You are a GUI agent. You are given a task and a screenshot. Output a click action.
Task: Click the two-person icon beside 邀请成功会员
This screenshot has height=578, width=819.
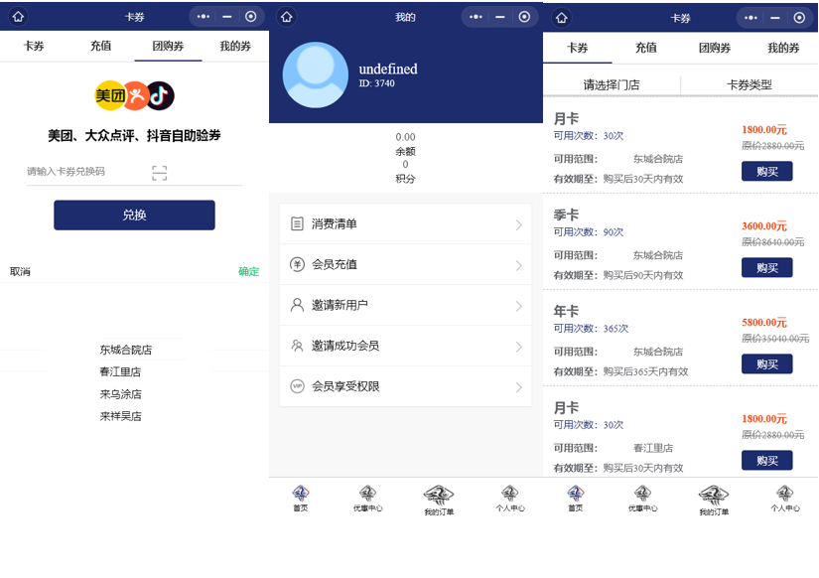coord(297,346)
